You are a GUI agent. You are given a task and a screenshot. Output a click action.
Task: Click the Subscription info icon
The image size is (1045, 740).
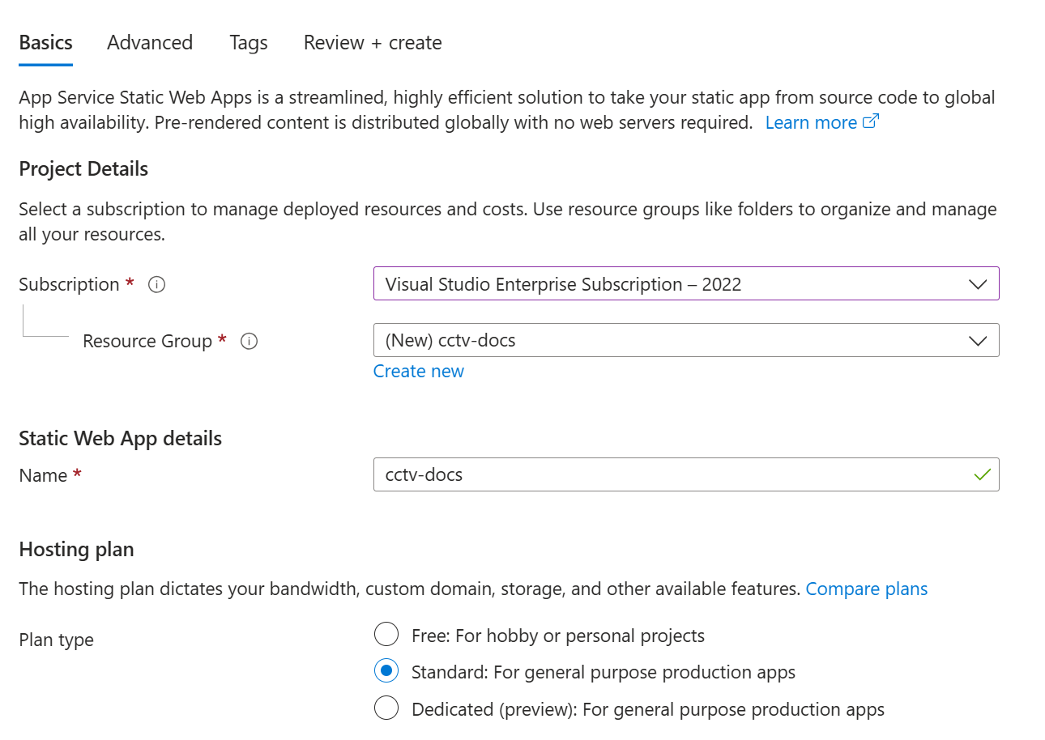pos(157,285)
